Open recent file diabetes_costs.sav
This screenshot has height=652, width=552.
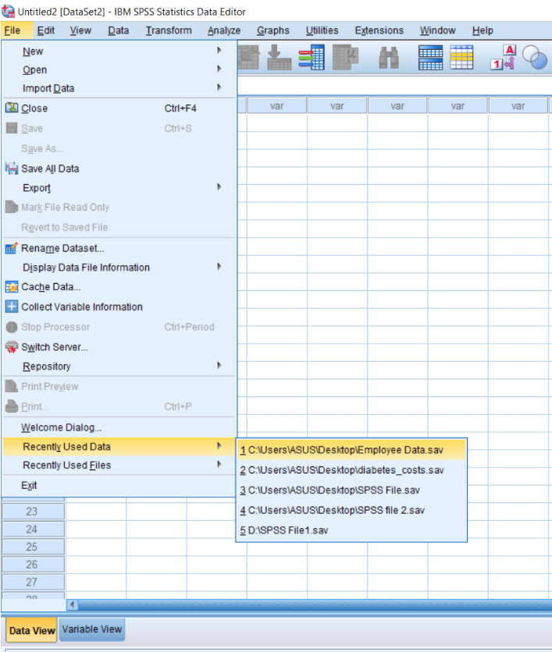pyautogui.click(x=345, y=470)
